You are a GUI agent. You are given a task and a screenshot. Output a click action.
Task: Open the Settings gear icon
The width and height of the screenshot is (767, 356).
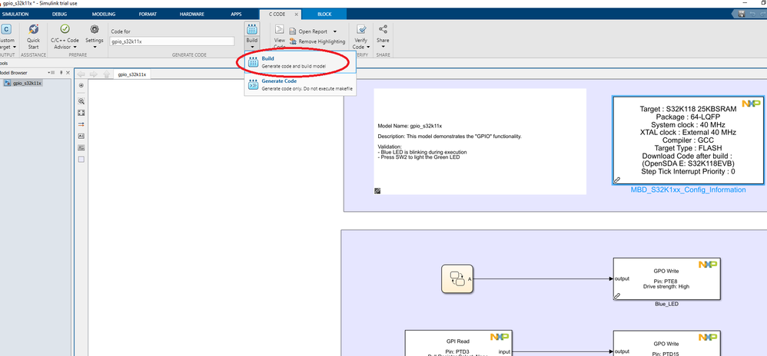tap(95, 29)
